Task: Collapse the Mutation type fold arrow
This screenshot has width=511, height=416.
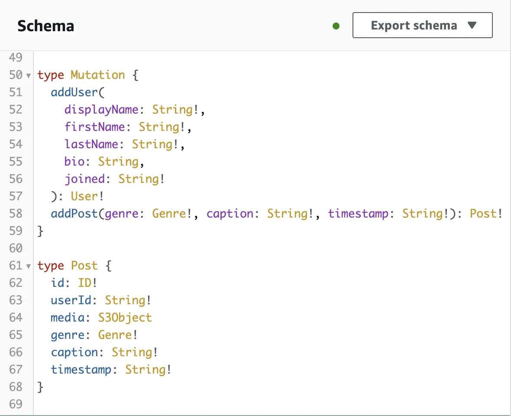Action: pyautogui.click(x=29, y=75)
